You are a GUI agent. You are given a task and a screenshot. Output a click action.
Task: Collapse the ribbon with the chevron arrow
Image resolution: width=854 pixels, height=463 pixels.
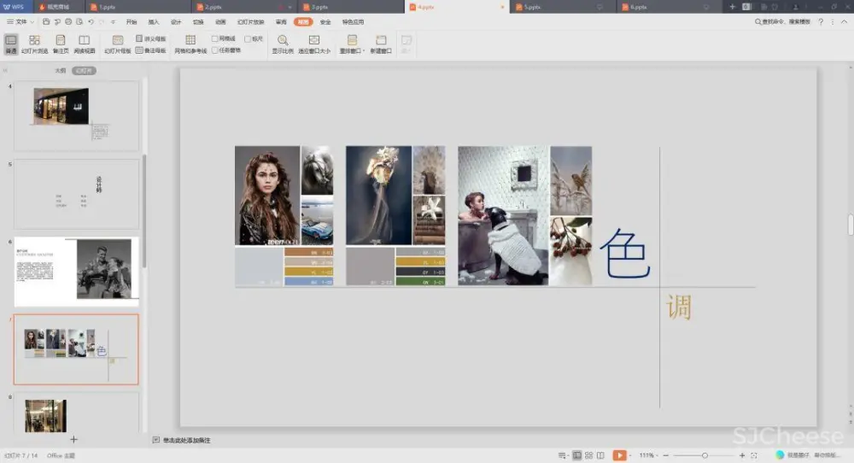tap(845, 21)
